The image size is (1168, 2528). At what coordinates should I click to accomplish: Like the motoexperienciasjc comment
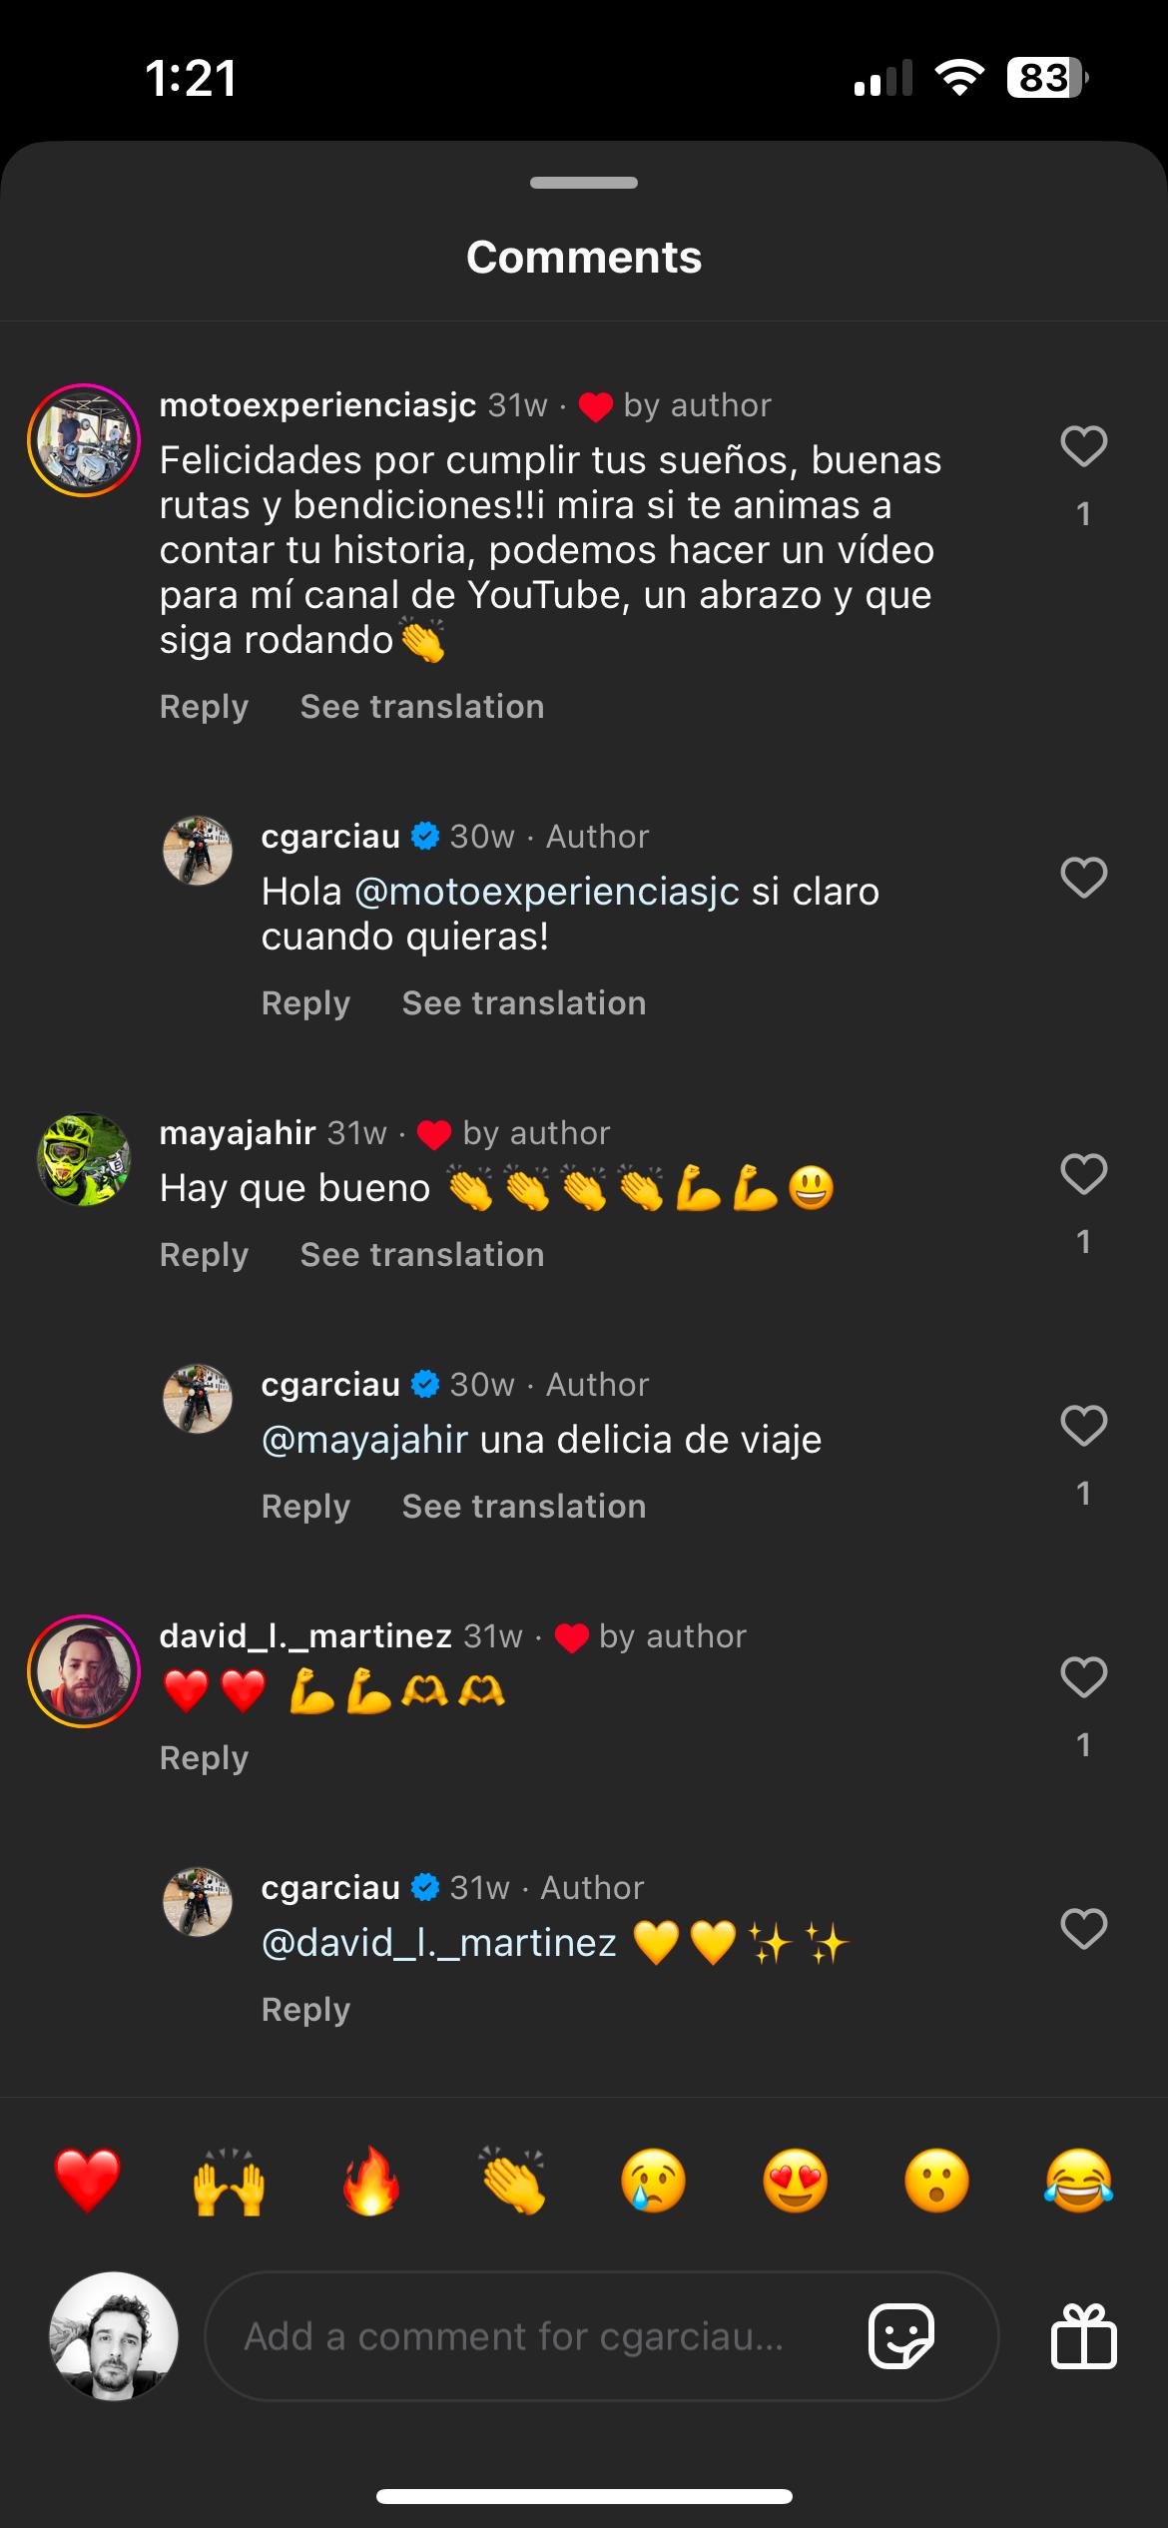[1083, 446]
